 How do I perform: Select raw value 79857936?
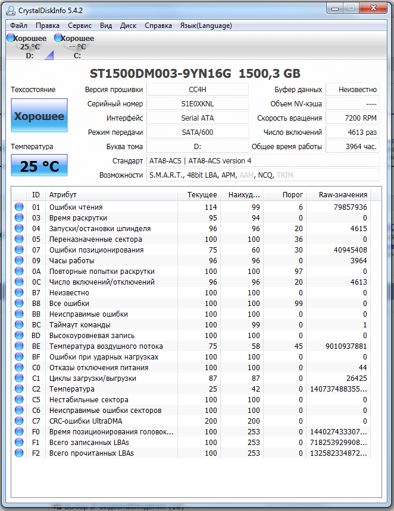pos(351,207)
